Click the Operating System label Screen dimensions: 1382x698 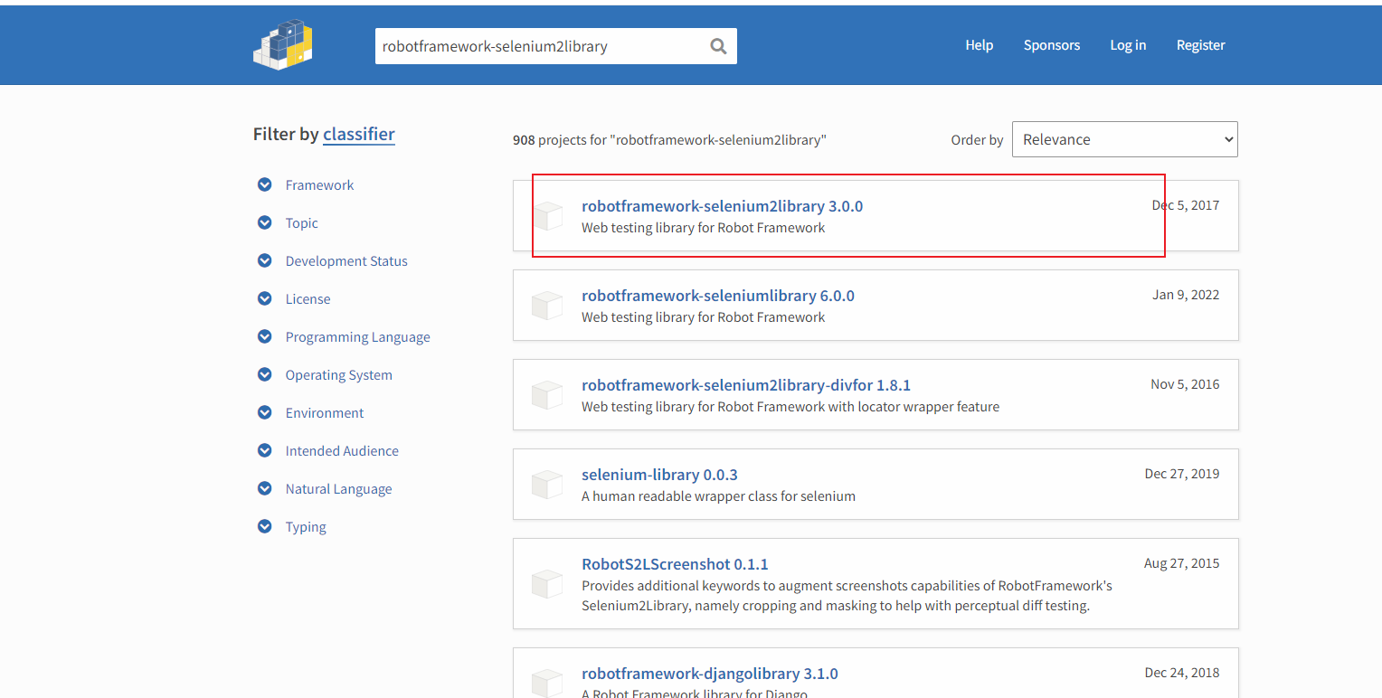tap(338, 374)
